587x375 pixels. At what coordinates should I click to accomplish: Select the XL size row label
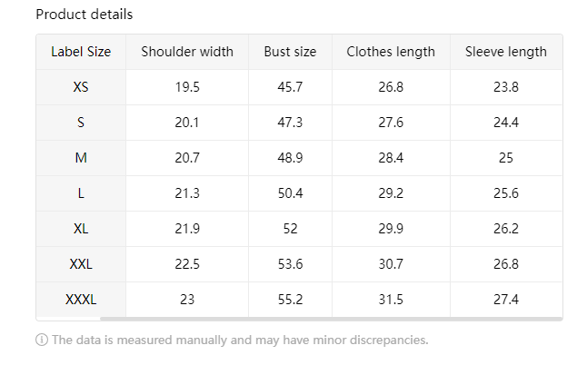[x=81, y=229]
